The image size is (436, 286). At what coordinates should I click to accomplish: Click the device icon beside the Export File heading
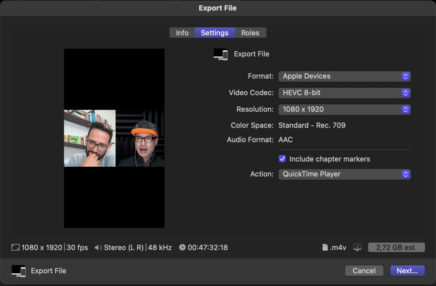click(221, 54)
